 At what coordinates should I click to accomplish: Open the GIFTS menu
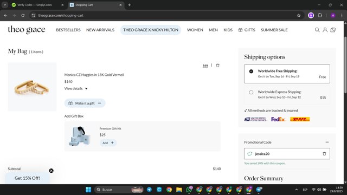click(247, 30)
